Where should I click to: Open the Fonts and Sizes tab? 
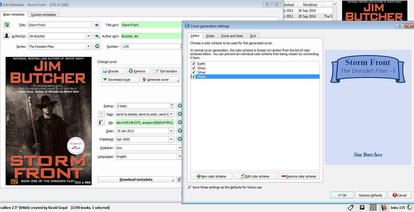[232, 36]
